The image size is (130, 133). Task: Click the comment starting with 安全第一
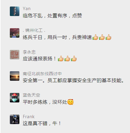pyautogui.click(x=73, y=80)
